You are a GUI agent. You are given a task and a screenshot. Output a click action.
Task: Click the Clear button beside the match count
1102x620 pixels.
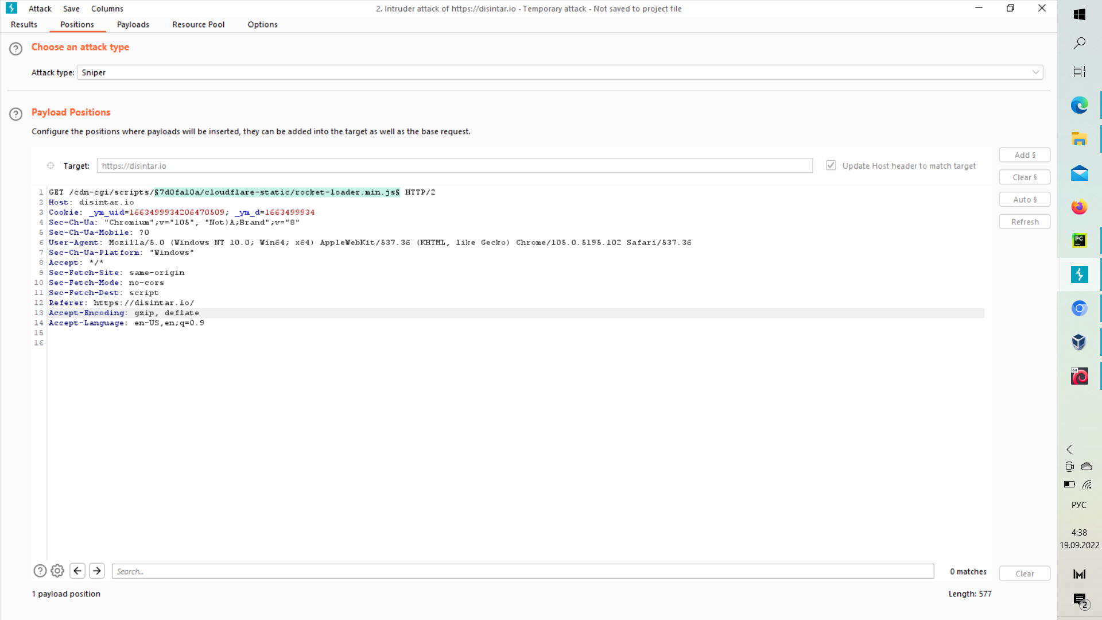click(x=1025, y=573)
